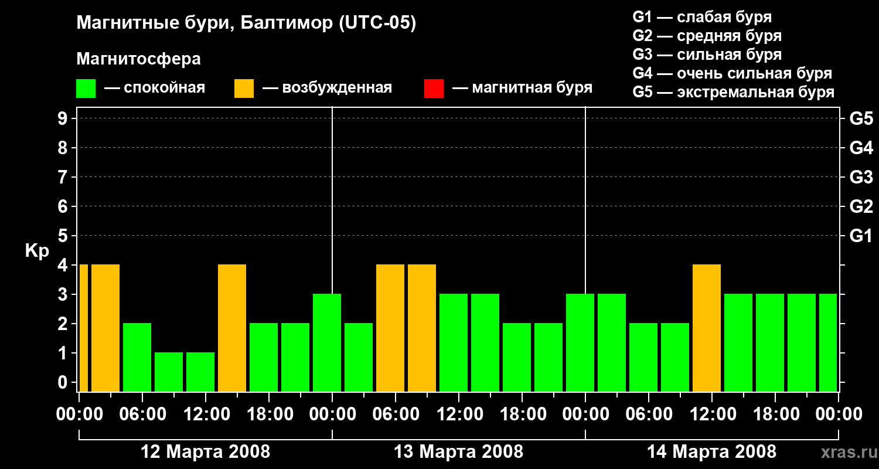Click the '14 Марта 2008' date label
The height and width of the screenshot is (469, 879).
711,452
